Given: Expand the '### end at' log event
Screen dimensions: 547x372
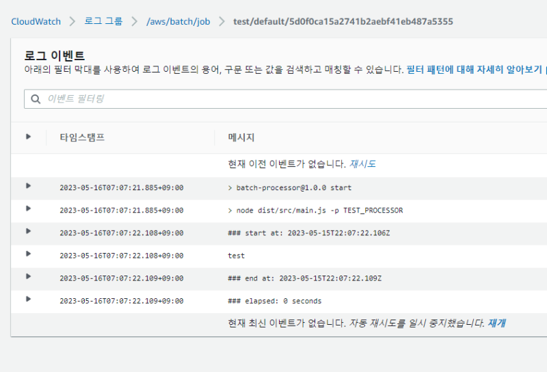Looking at the screenshot, I should (x=28, y=276).
